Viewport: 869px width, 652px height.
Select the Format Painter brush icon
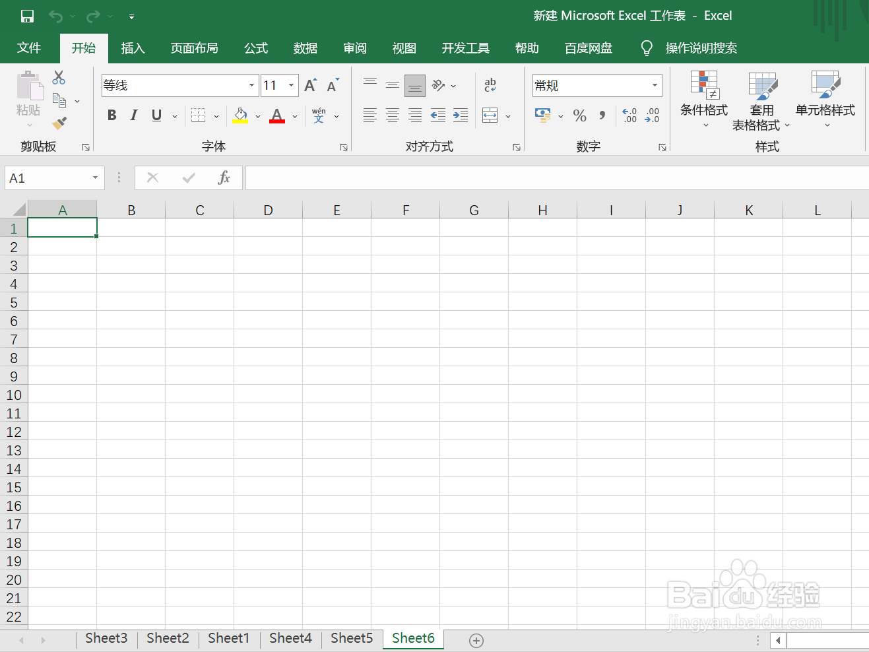pos(59,123)
